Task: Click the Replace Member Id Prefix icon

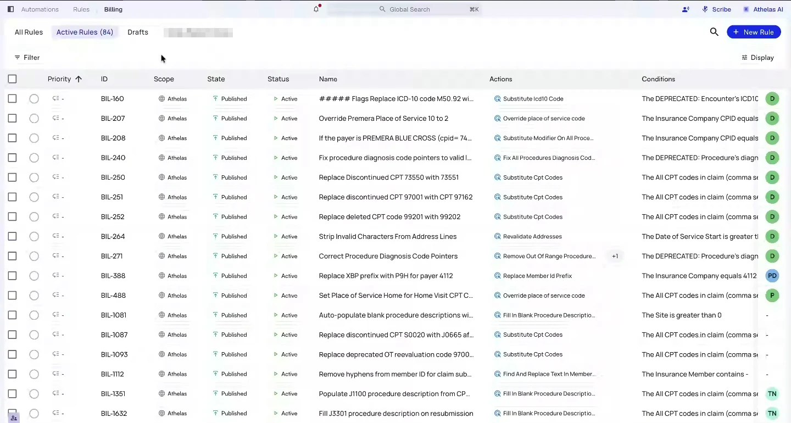Action: click(x=498, y=276)
